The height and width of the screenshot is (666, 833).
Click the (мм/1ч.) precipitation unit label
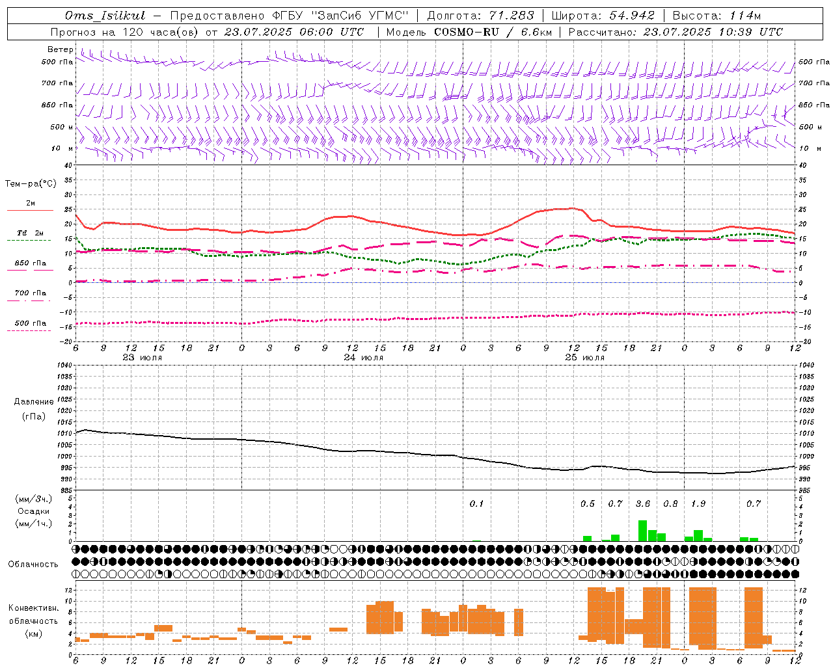click(34, 524)
